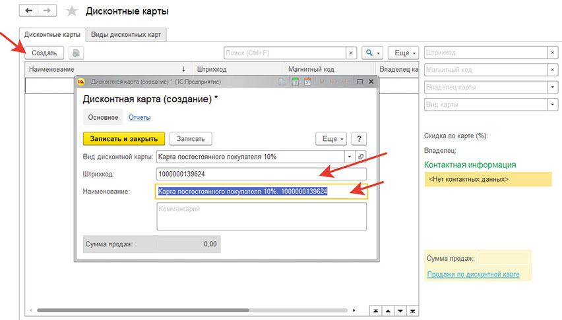Clear the Магнитный код filter in the right panel
562x320 pixels.
click(x=552, y=70)
